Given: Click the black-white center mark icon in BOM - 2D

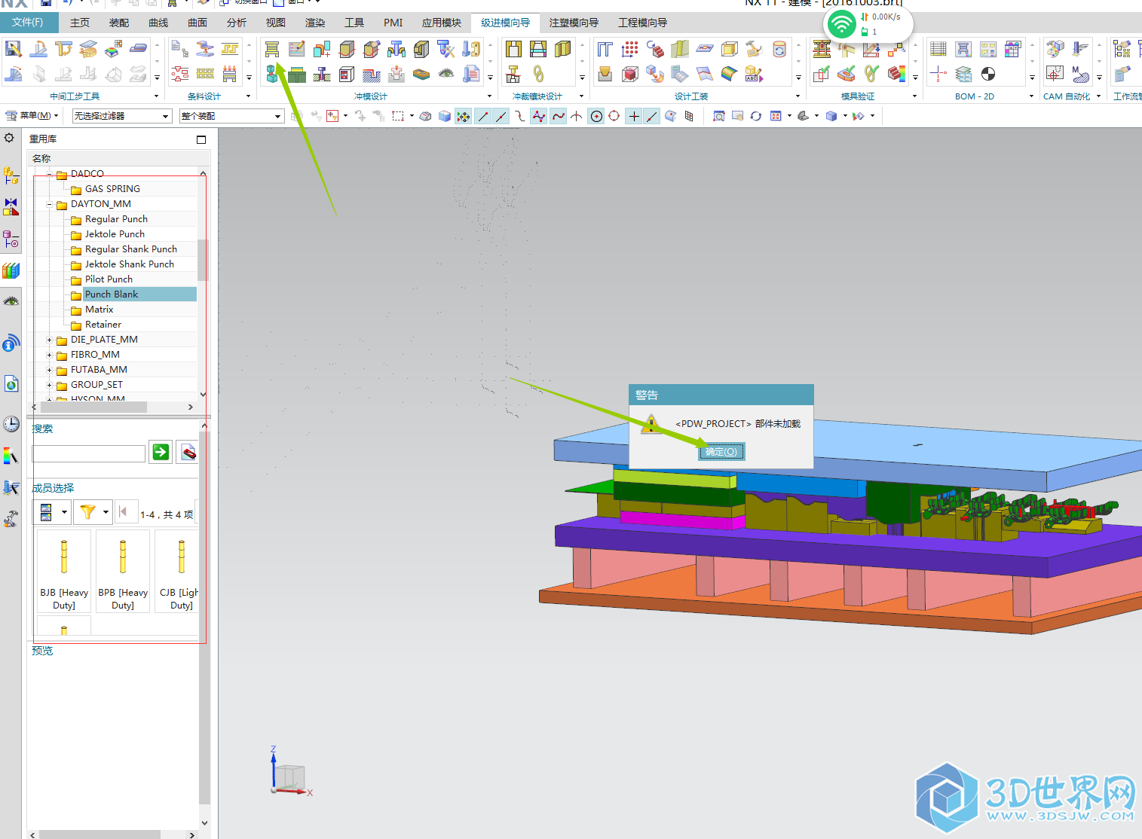Looking at the screenshot, I should pos(988,74).
